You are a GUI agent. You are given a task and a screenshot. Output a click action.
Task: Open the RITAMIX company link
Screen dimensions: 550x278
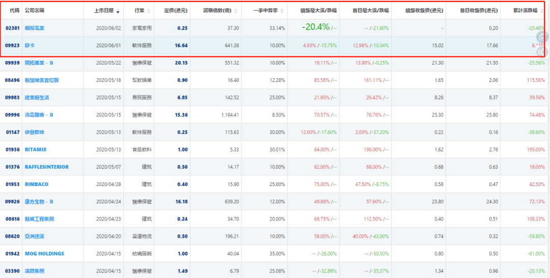pos(36,149)
